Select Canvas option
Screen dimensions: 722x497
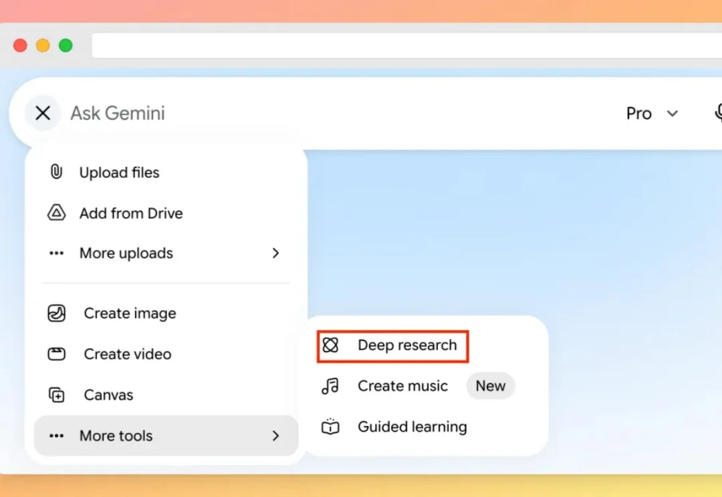[x=166, y=395]
